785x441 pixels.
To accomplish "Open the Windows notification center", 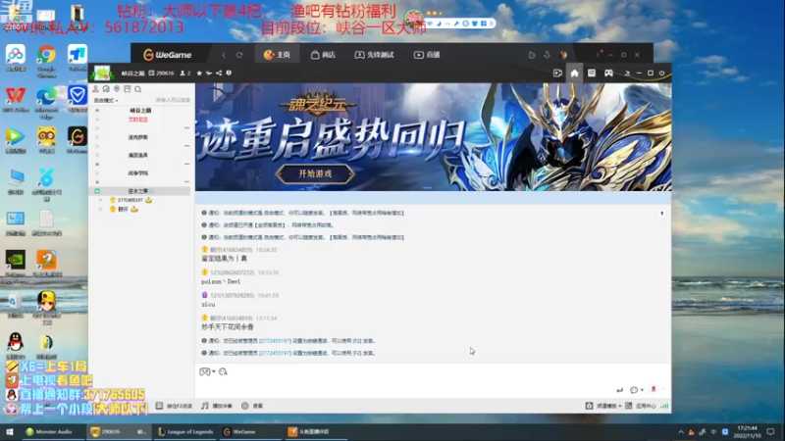I will tap(770, 431).
